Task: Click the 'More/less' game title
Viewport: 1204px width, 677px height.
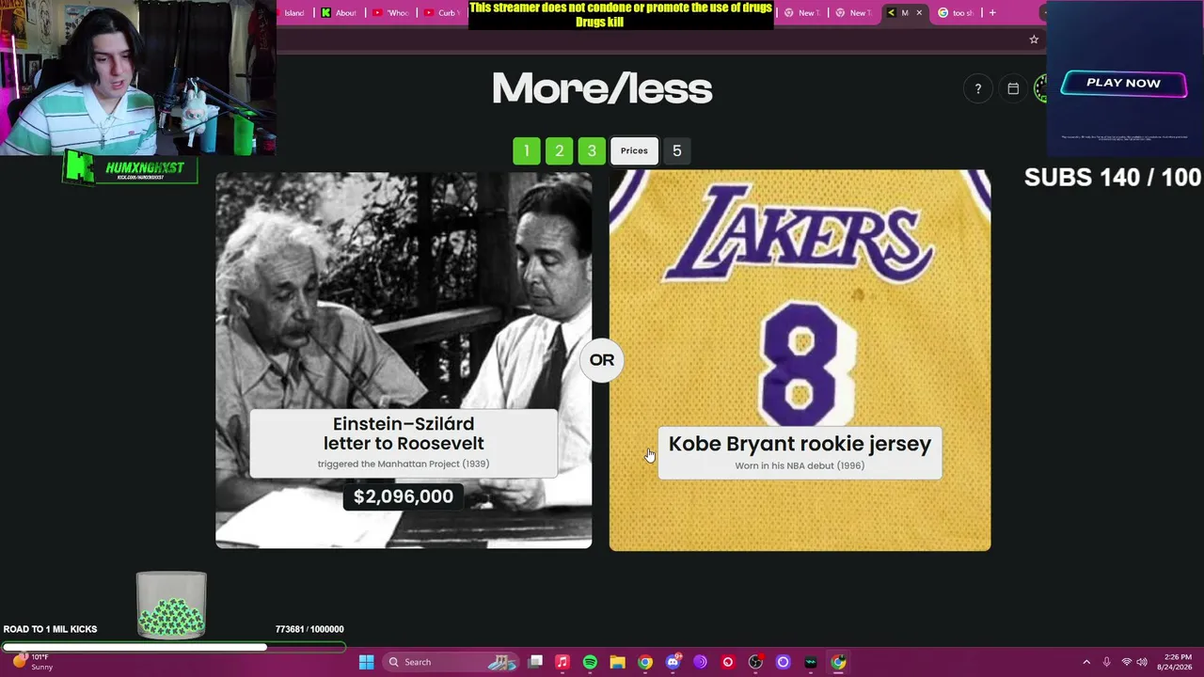Action: point(602,89)
